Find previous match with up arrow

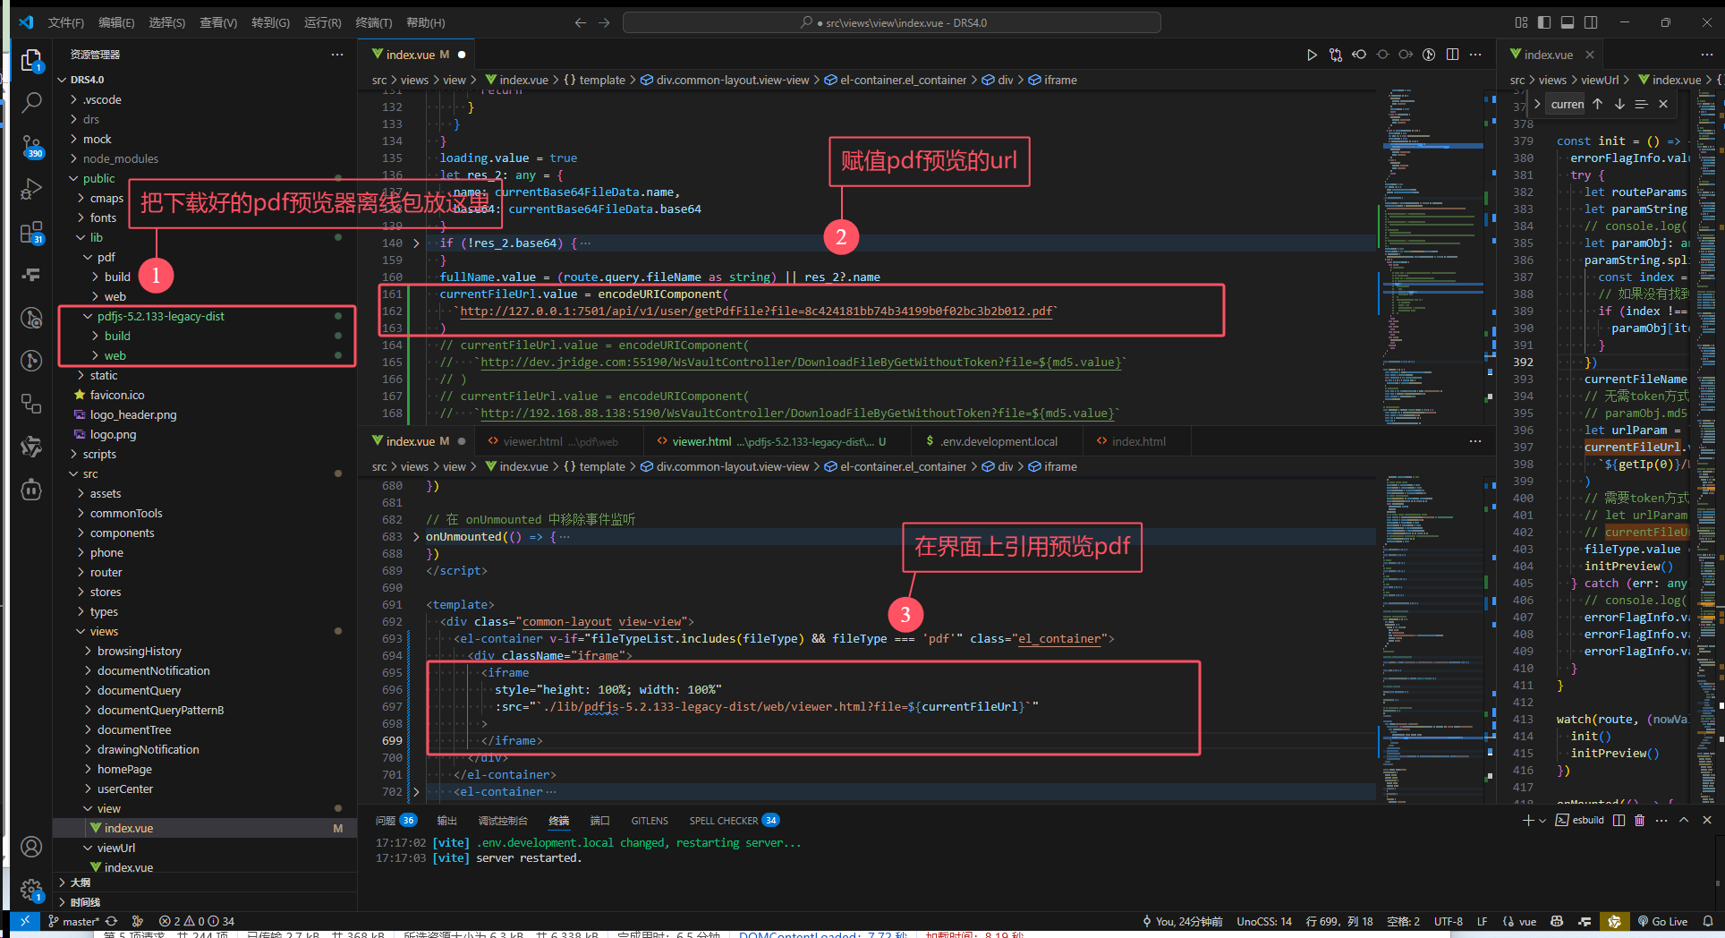tap(1597, 104)
